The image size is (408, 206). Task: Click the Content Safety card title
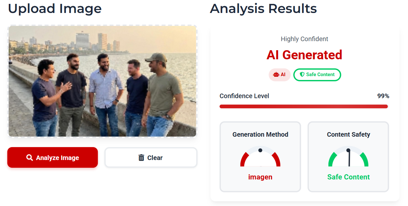click(348, 134)
